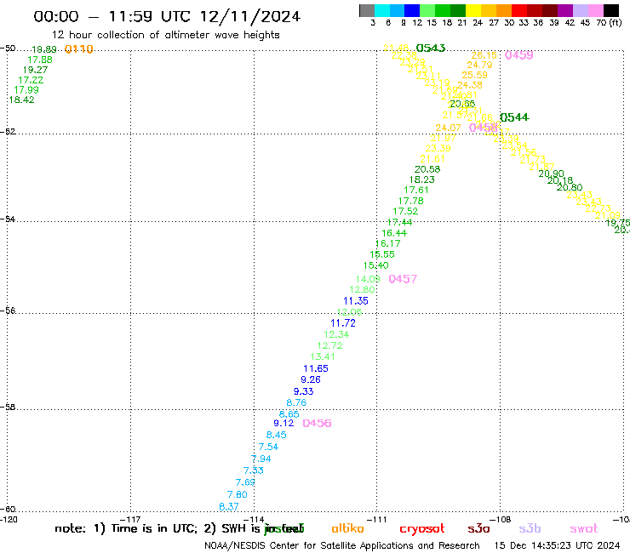This screenshot has height=553, width=630.
Task: Click the blue wave height value 11.65
Action: coord(316,368)
